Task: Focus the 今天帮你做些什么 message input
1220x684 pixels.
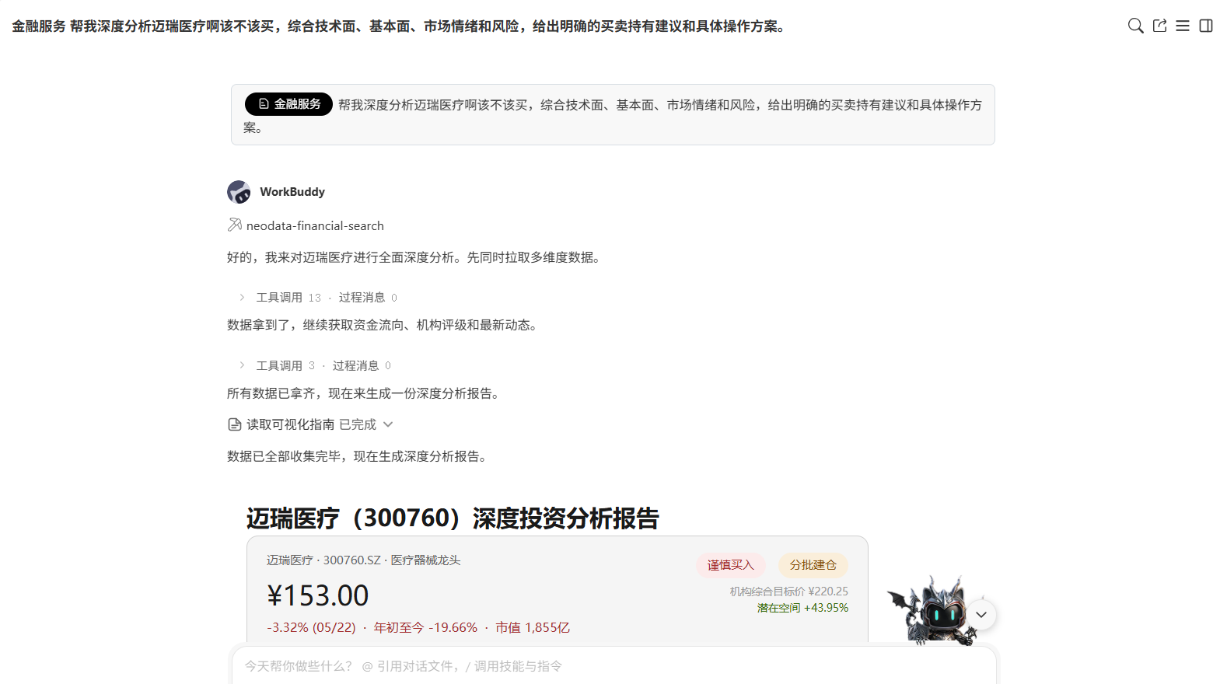Action: [x=613, y=666]
